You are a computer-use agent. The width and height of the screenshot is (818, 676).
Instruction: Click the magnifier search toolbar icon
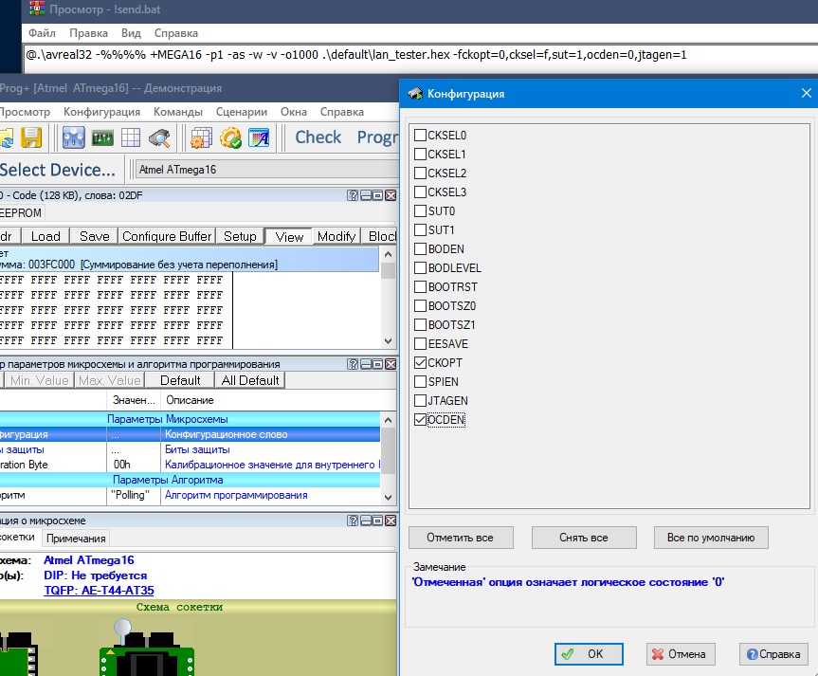(x=158, y=137)
